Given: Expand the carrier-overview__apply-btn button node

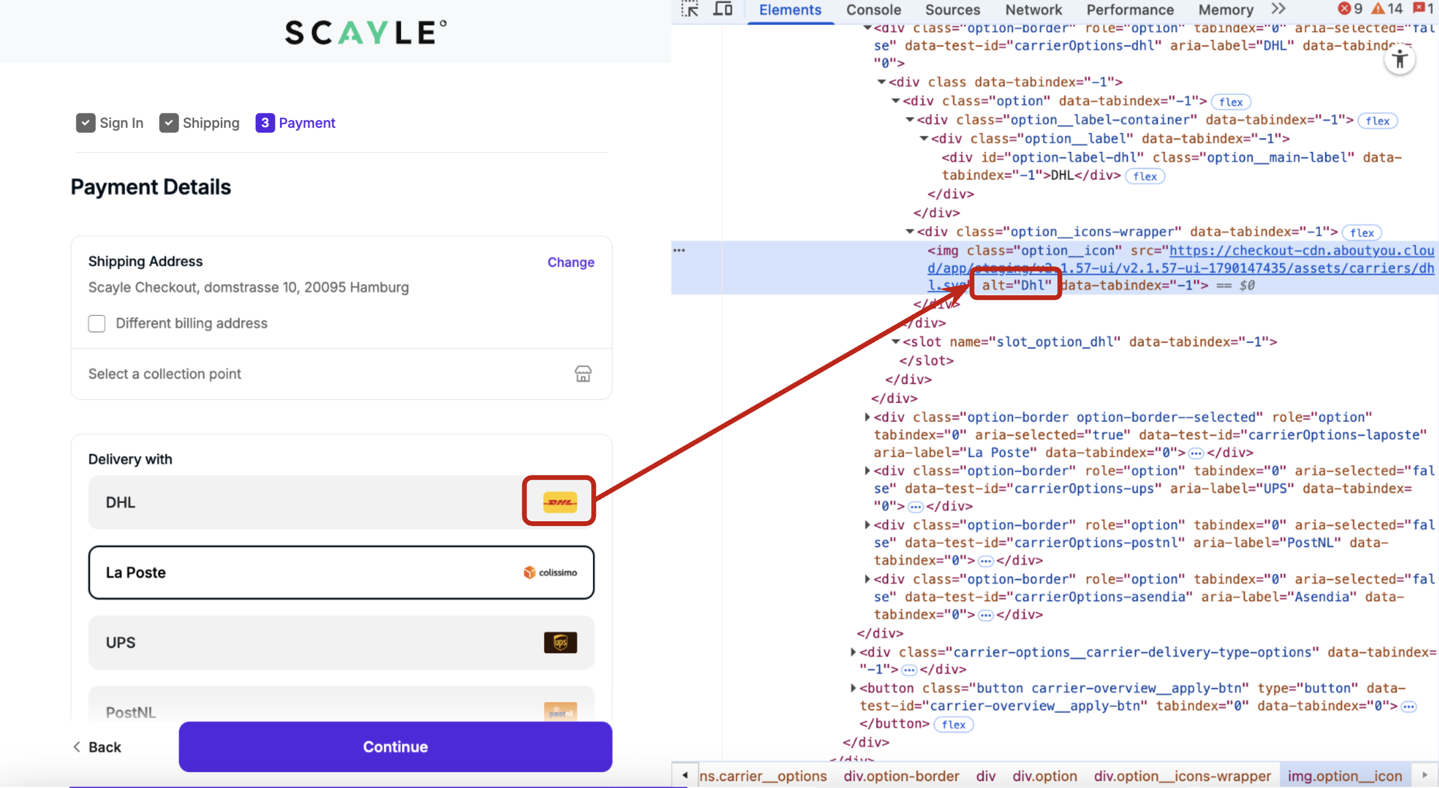Looking at the screenshot, I should (x=853, y=688).
